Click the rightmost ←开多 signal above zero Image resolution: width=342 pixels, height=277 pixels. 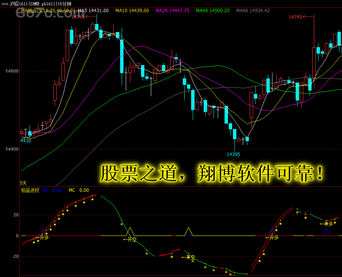(326, 224)
